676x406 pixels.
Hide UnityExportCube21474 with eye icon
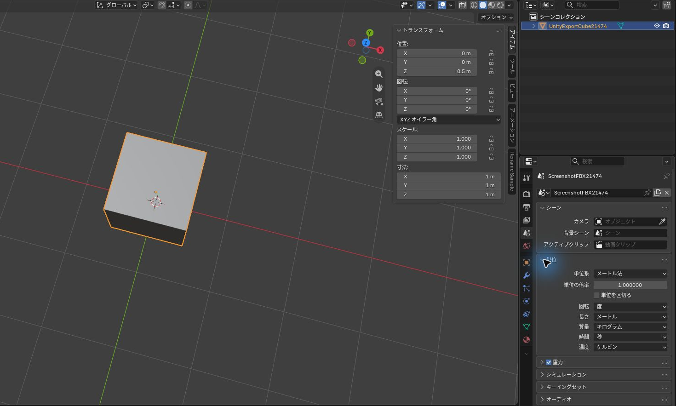(x=657, y=26)
